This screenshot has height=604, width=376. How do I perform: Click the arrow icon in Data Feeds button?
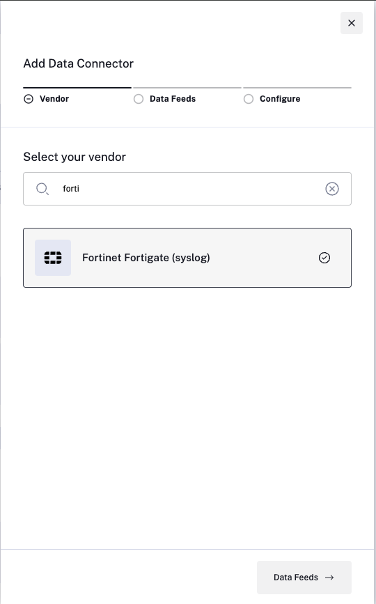[329, 578]
